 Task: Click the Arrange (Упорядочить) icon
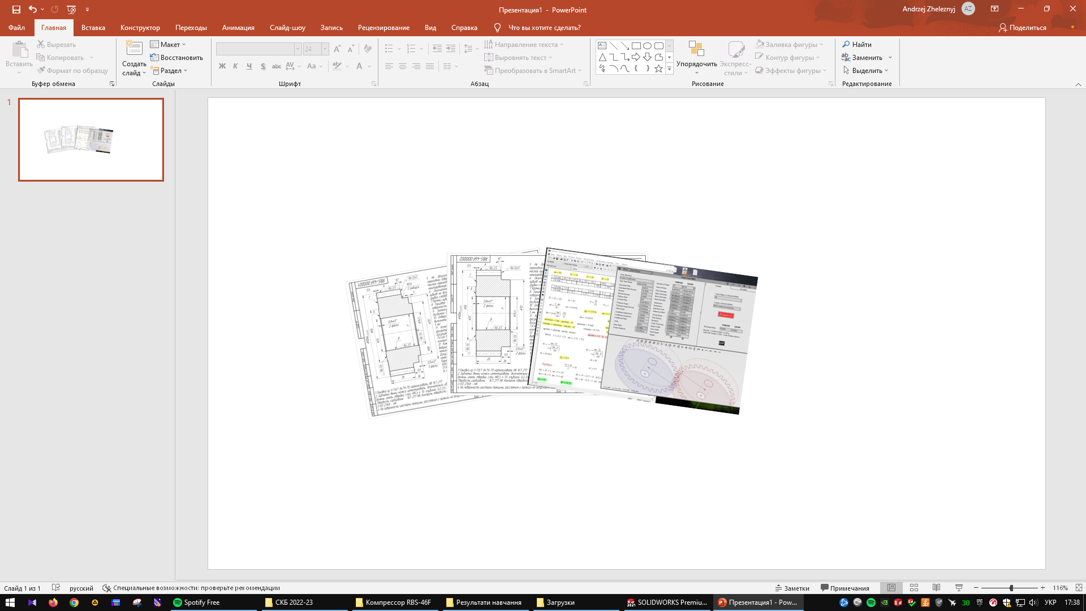(x=696, y=50)
